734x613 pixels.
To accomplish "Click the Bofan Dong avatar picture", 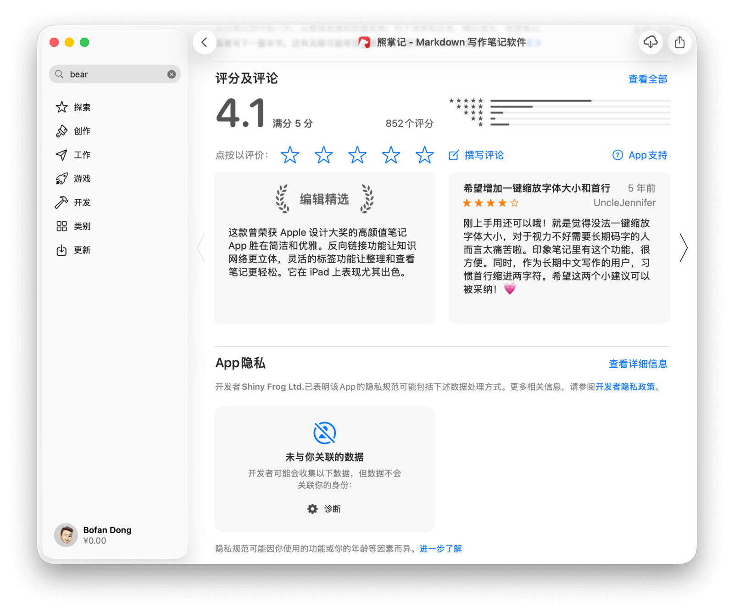I will tap(66, 535).
